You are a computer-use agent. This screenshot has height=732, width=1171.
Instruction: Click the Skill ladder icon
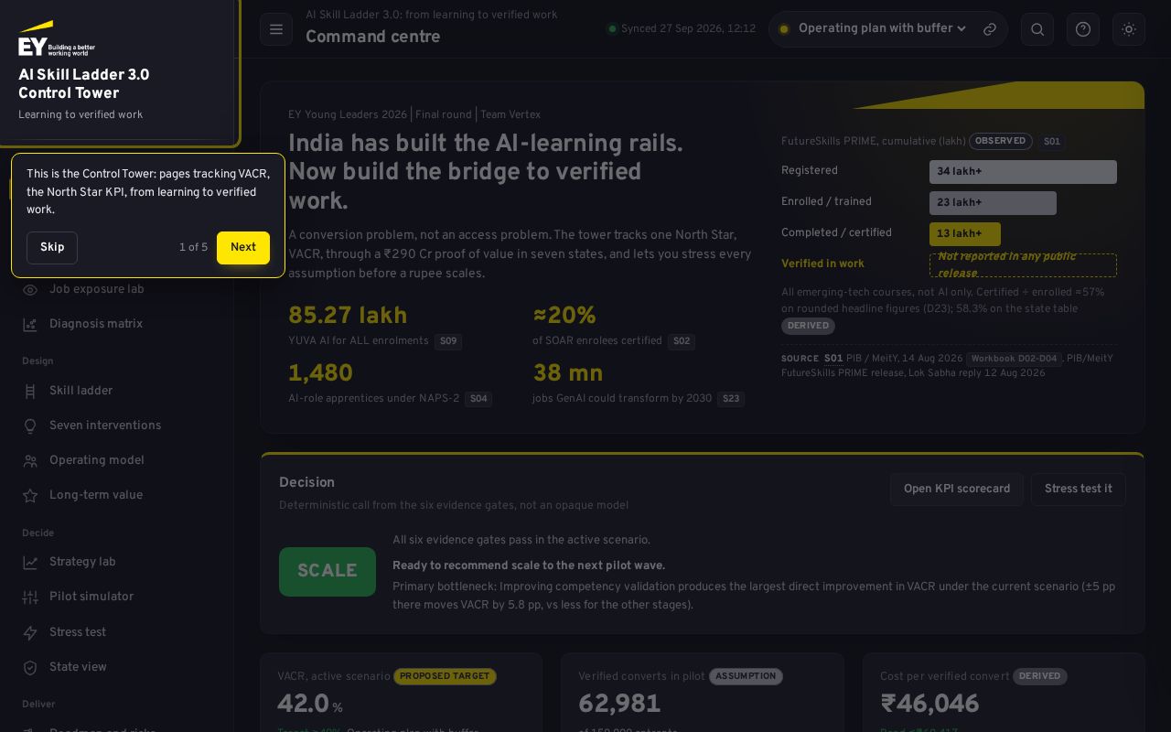pos(30,392)
